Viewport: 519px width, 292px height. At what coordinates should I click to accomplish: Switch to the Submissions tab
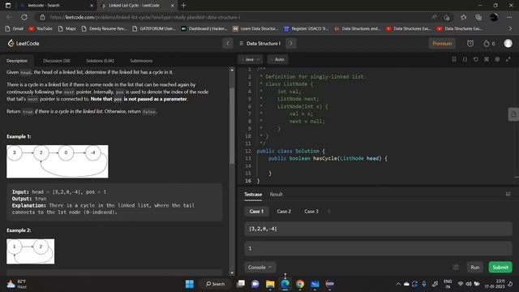pos(141,61)
